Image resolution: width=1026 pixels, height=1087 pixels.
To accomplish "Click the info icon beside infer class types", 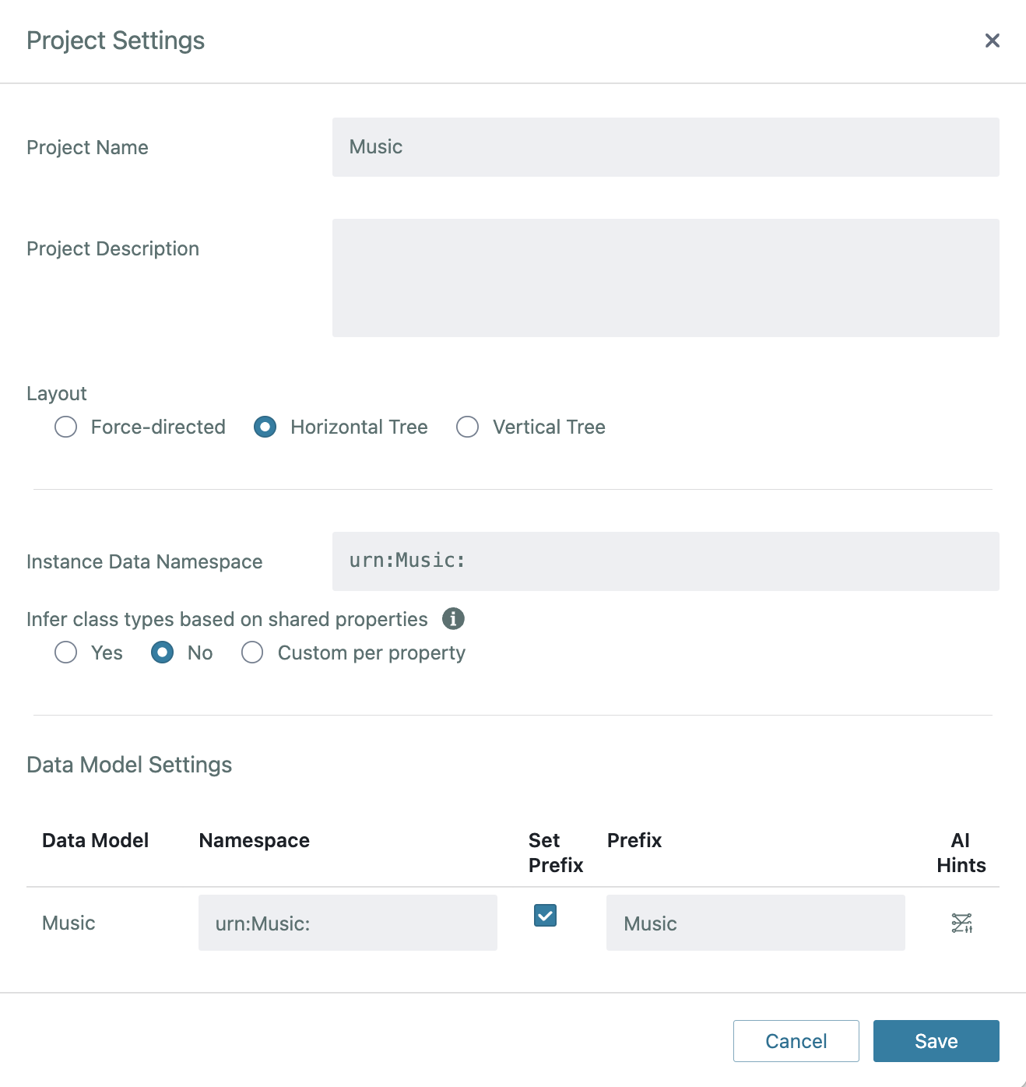I will tap(453, 619).
